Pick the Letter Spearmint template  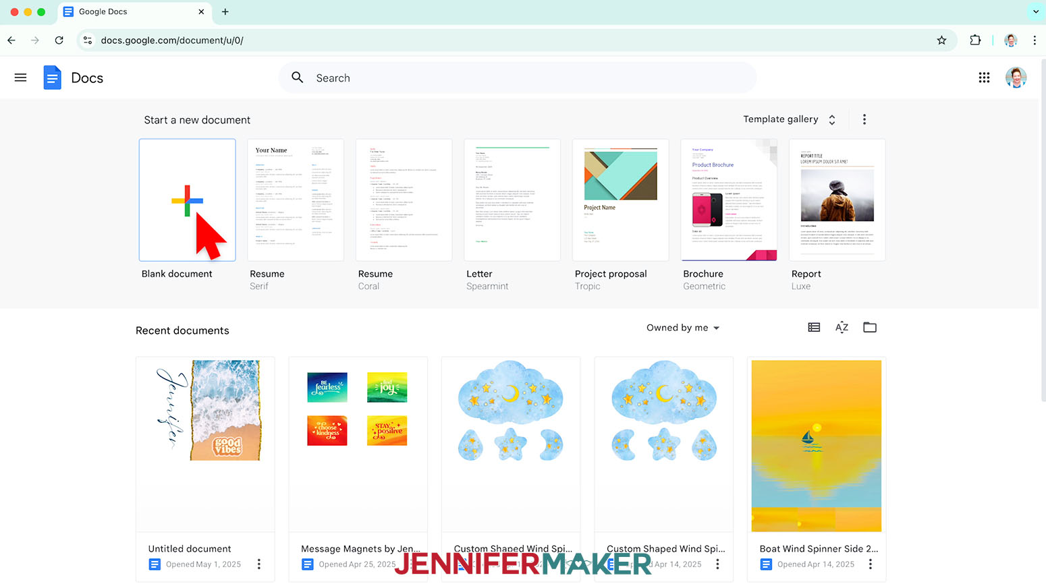[x=512, y=200]
